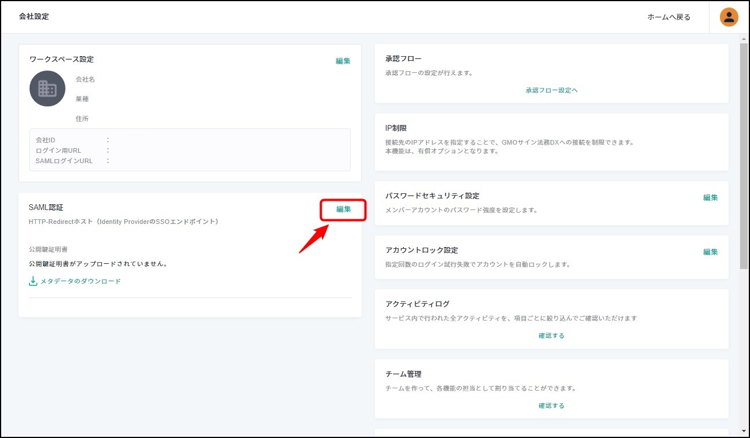Click the scrollbar down arrow
This screenshot has height=438, width=750.
coord(744,431)
